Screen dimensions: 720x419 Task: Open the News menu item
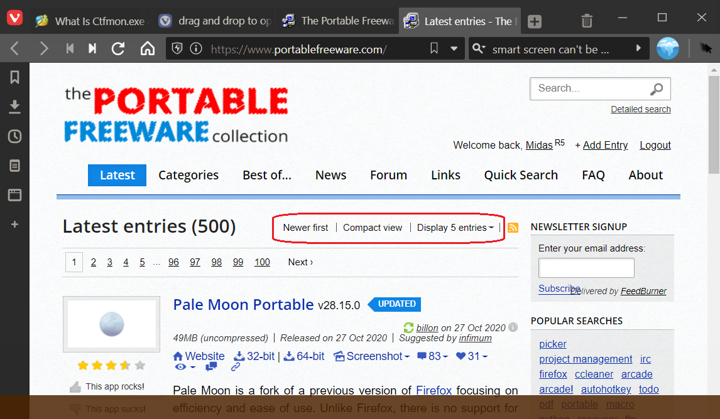(x=330, y=175)
